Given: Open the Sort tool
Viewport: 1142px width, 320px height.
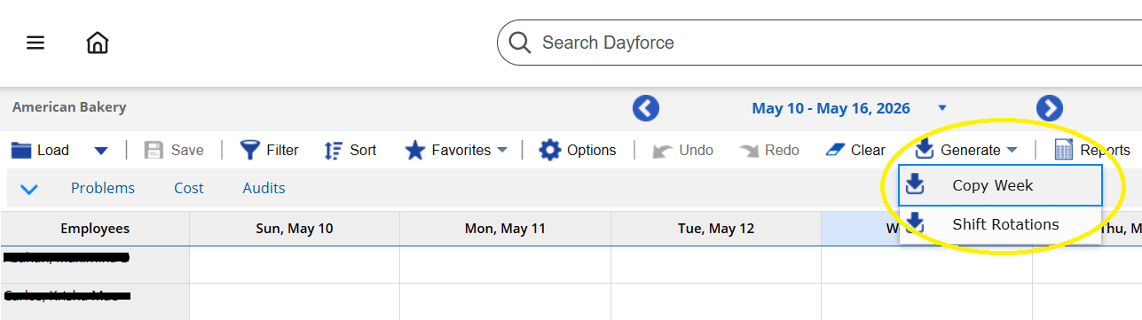Looking at the screenshot, I should tap(350, 151).
